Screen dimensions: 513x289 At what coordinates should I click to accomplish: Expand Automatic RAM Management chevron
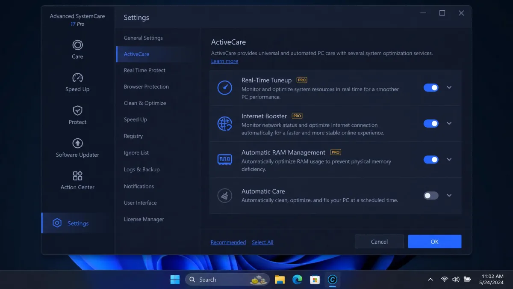click(449, 159)
